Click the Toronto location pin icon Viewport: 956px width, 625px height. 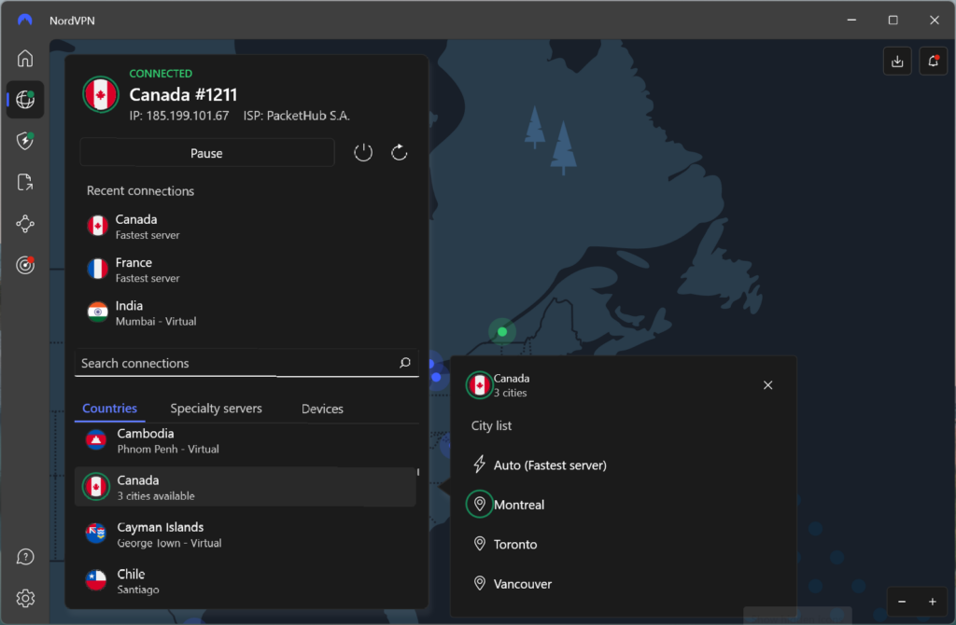tap(480, 544)
